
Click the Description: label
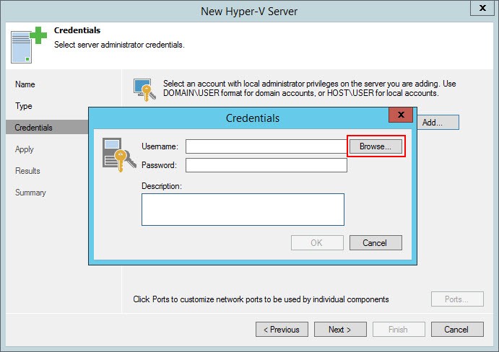pos(162,186)
